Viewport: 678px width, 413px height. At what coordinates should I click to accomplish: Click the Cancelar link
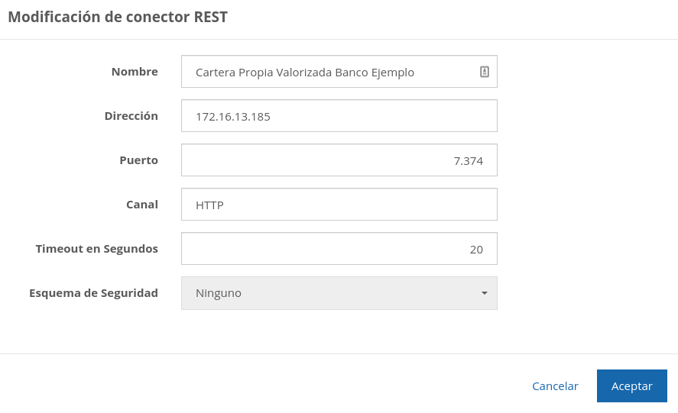click(x=555, y=386)
